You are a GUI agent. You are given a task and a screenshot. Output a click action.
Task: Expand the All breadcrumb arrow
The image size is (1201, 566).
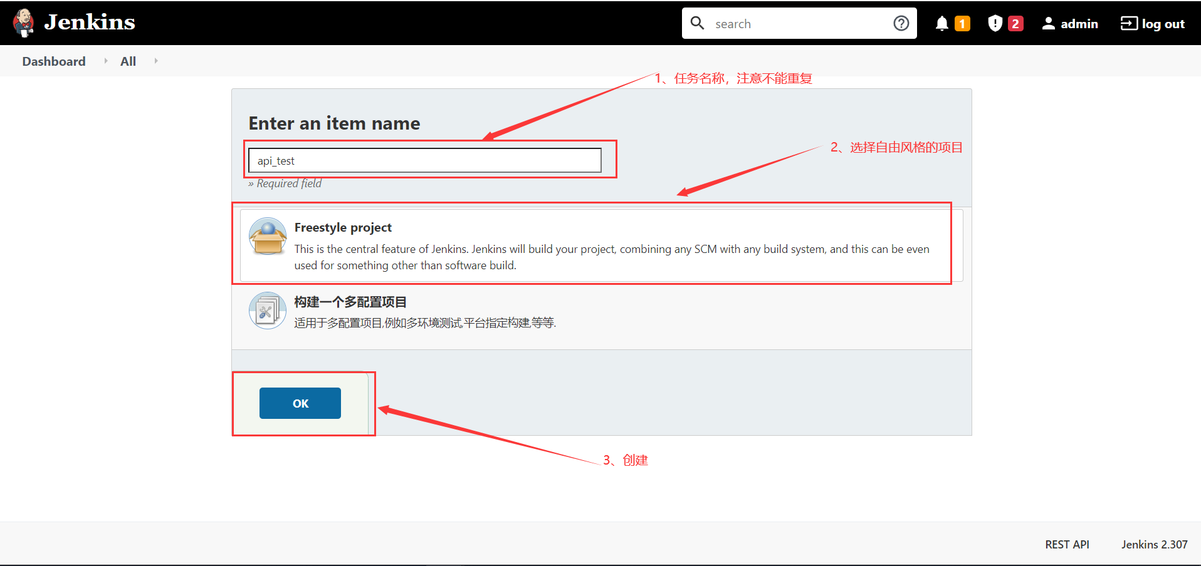[156, 61]
